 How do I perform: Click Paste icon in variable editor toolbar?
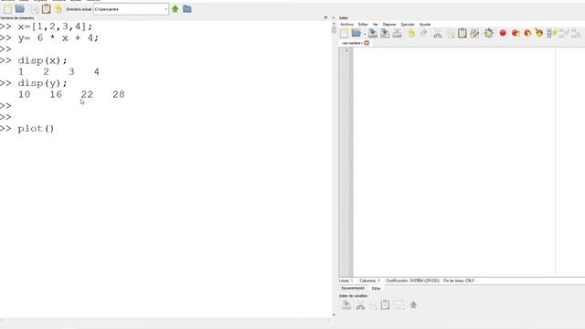click(x=385, y=305)
